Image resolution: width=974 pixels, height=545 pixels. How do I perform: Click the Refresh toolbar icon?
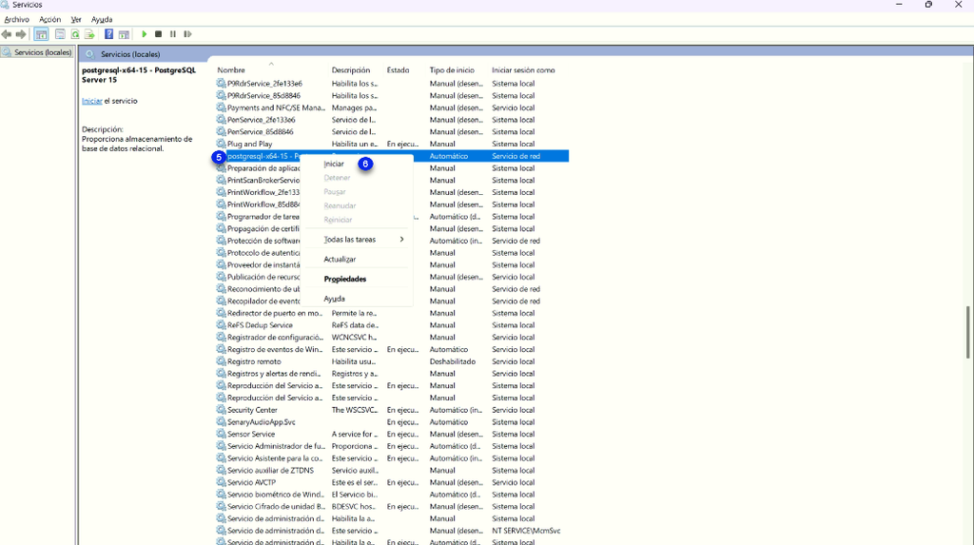[75, 34]
